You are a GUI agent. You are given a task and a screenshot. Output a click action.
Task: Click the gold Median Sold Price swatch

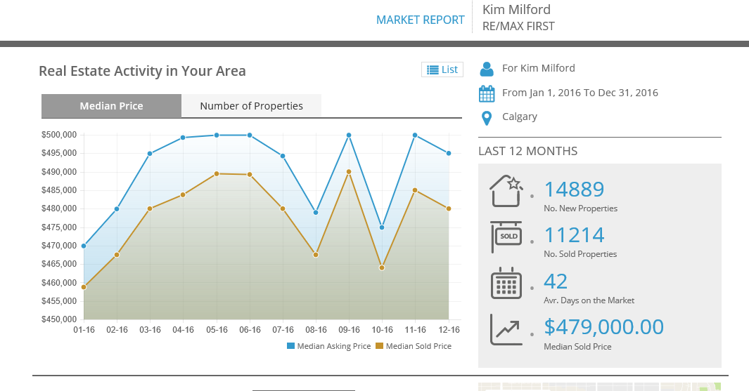click(379, 346)
